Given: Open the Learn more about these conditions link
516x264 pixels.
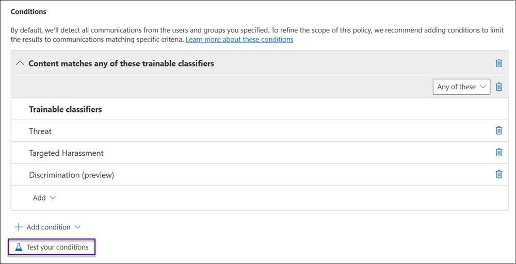Looking at the screenshot, I should (239, 40).
